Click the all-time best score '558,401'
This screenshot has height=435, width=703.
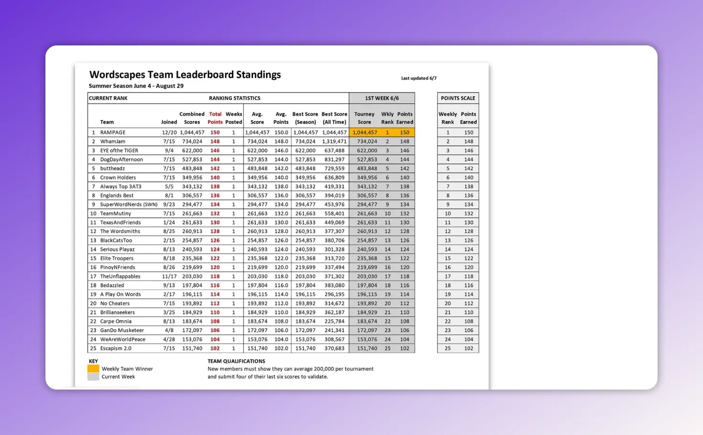tap(334, 214)
